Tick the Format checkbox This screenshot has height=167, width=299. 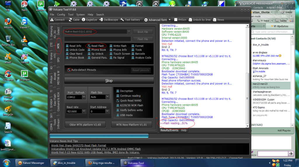tap(133, 46)
